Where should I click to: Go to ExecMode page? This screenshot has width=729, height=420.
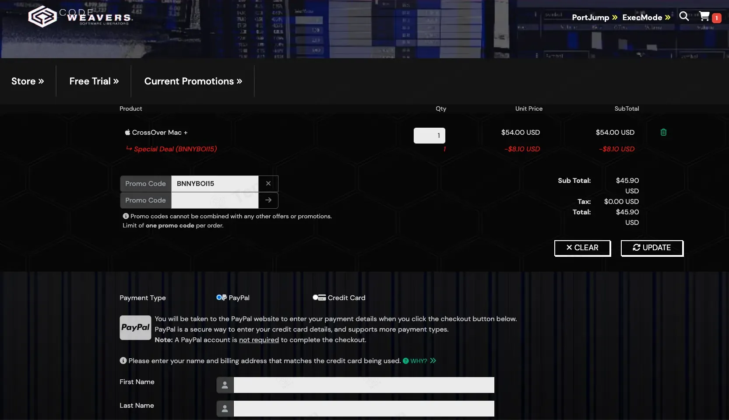click(x=646, y=17)
